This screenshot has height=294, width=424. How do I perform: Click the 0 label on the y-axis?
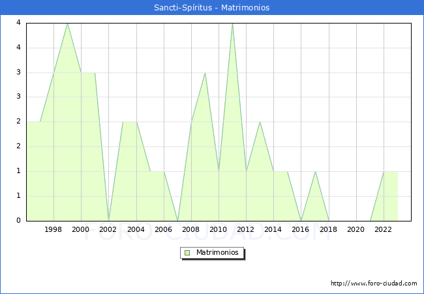(18, 221)
